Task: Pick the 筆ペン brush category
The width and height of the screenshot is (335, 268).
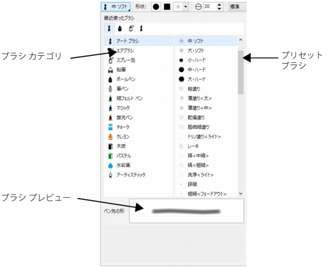Action: [122, 88]
